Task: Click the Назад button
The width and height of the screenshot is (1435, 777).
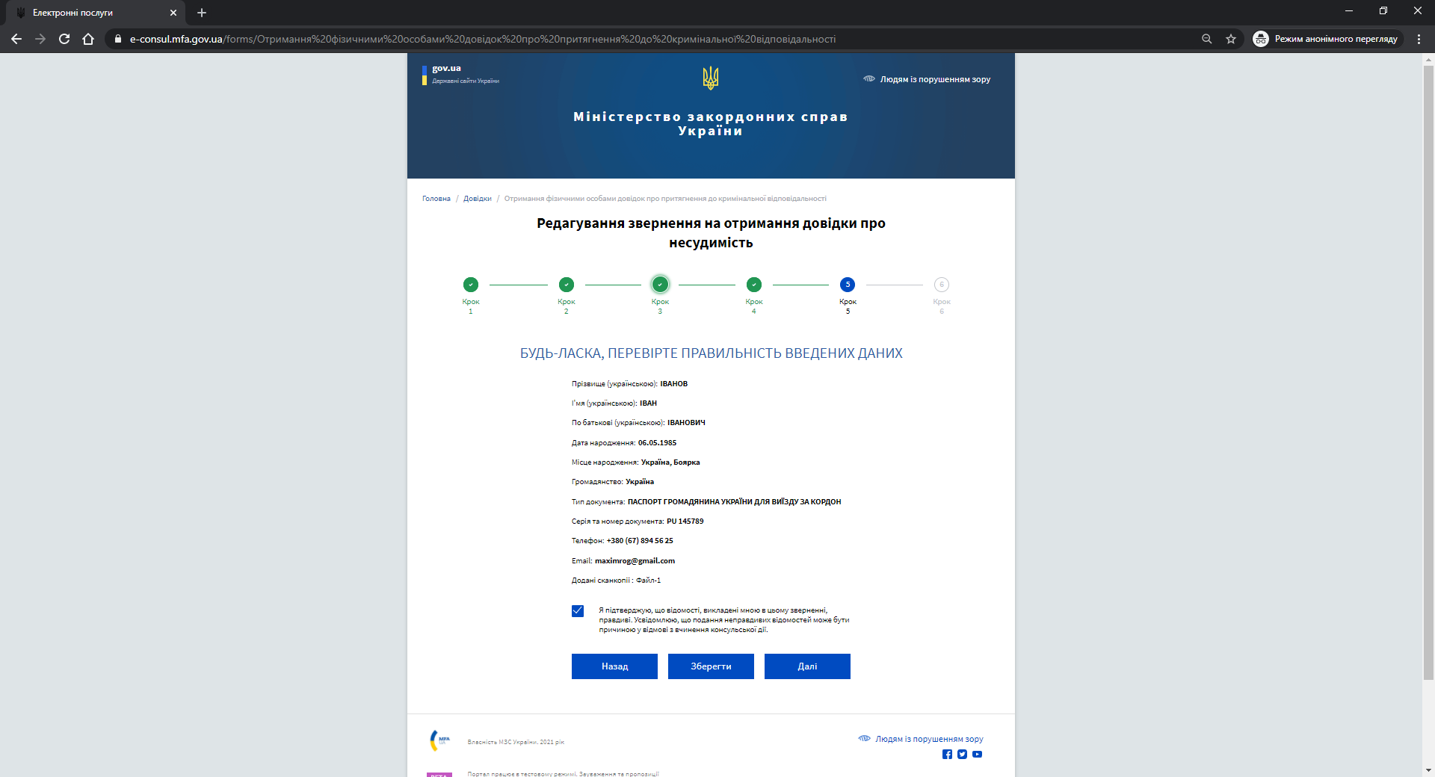Action: pyautogui.click(x=614, y=666)
